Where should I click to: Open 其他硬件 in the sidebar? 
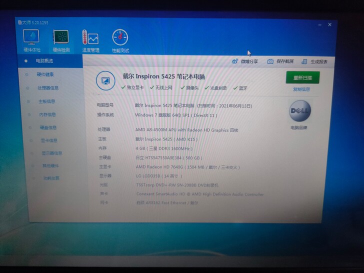50,166
